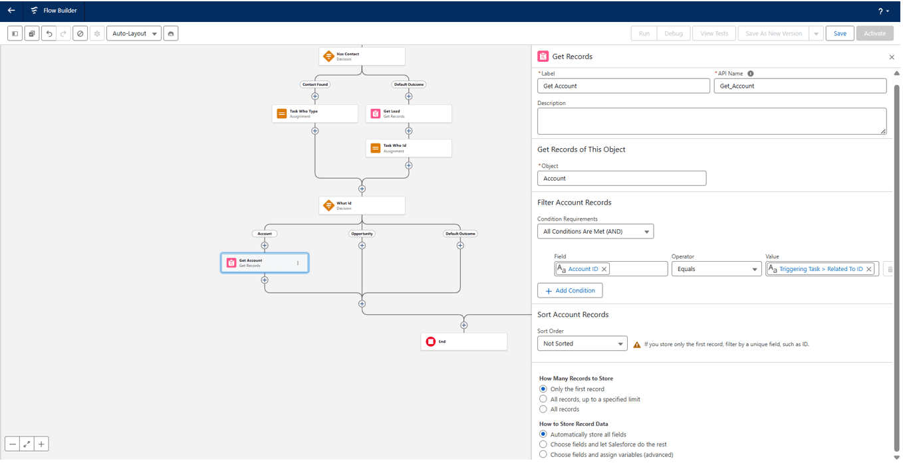Click the Save button

840,34
